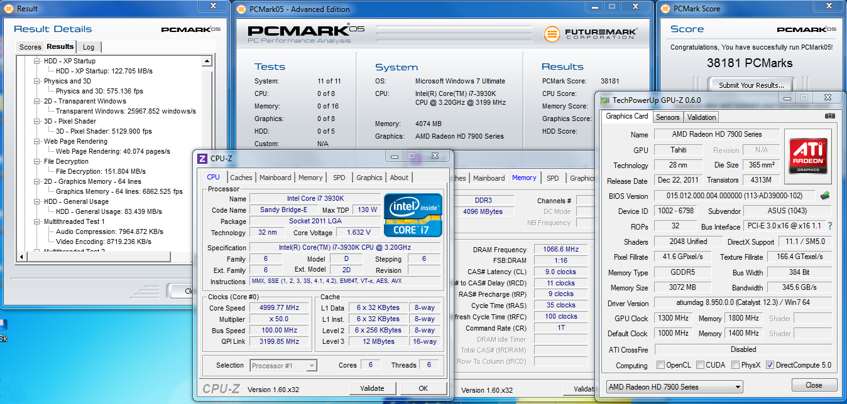Open the Mainboard tab in front CPU-Z
This screenshot has height=404, width=847.
(275, 178)
